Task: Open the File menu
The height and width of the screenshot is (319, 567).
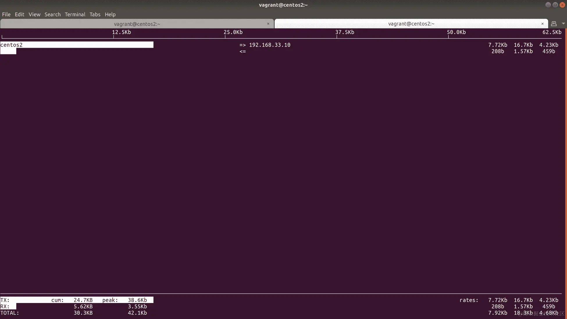Action: pos(6,14)
